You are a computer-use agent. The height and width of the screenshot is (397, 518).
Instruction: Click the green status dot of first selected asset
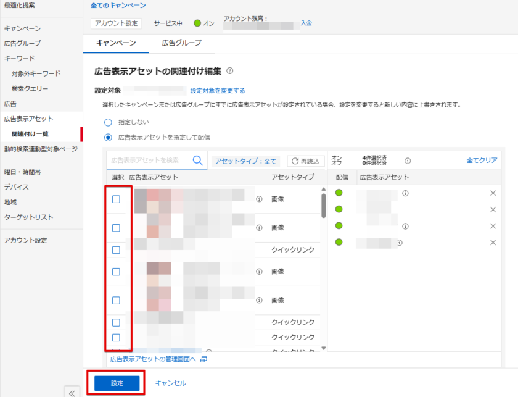click(x=339, y=193)
